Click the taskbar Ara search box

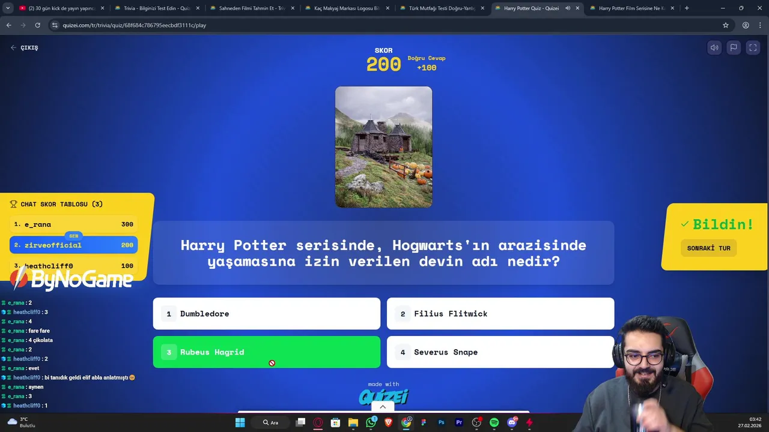270,422
